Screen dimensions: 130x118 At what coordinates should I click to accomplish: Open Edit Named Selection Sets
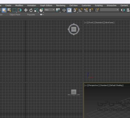pos(97,10)
